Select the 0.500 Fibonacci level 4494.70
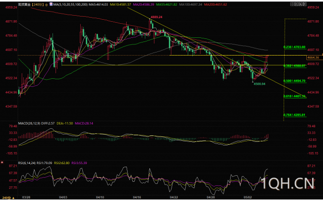The width and height of the screenshot is (323, 202). click(294, 81)
